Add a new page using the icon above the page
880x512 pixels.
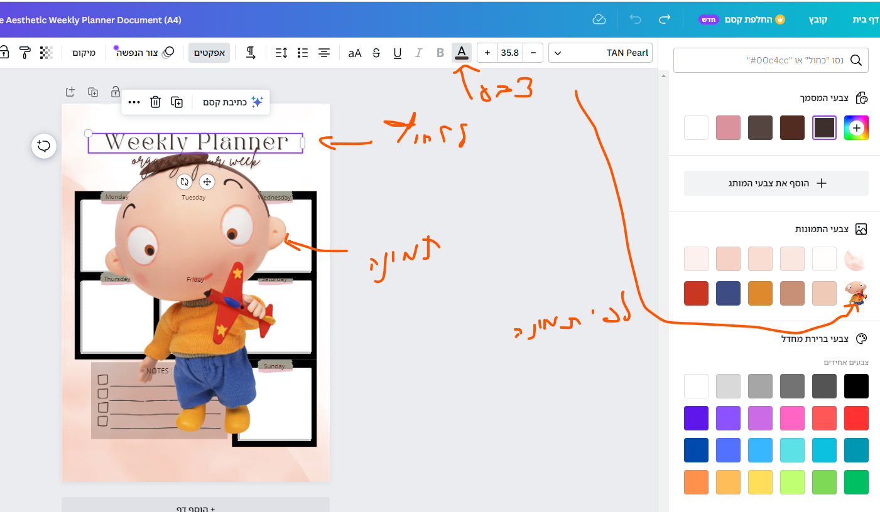coord(70,92)
